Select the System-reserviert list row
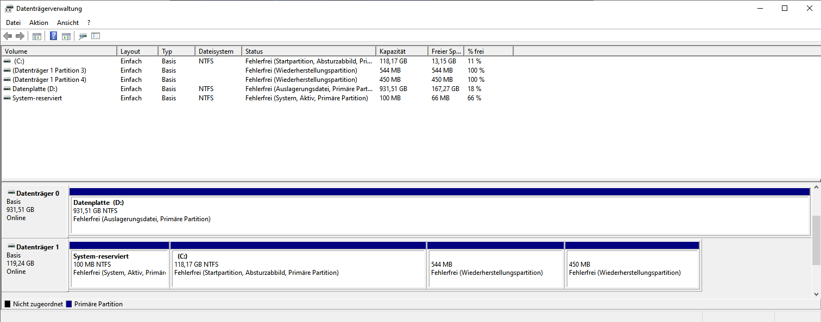821x322 pixels. point(258,98)
